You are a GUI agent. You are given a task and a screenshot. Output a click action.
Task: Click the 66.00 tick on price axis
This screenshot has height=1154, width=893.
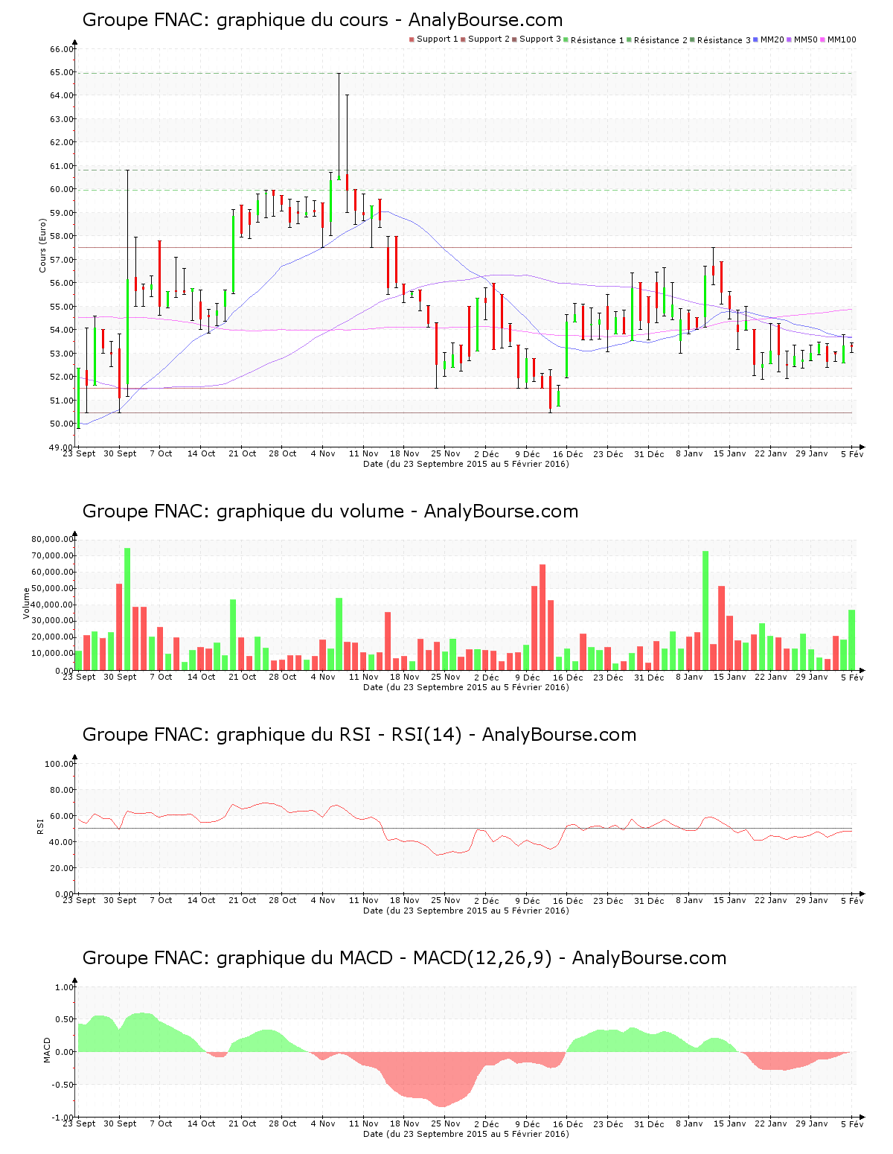pos(62,49)
